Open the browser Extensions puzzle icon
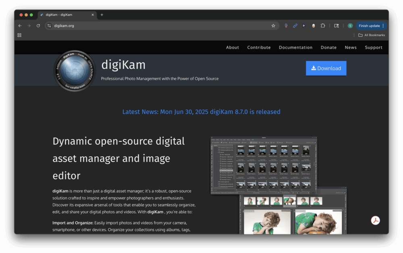 tap(323, 25)
